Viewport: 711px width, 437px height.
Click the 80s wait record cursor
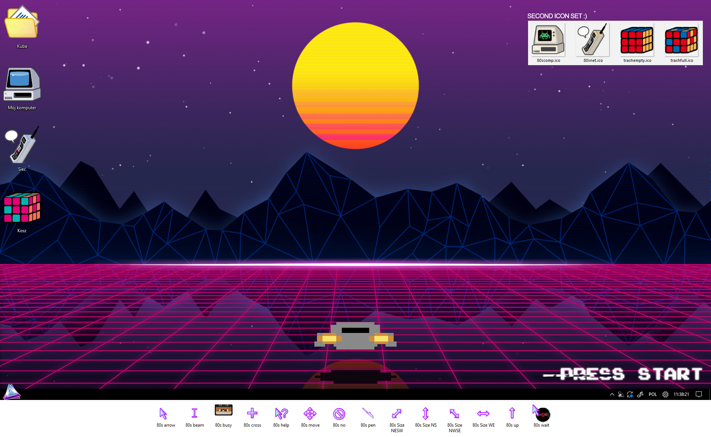(541, 412)
